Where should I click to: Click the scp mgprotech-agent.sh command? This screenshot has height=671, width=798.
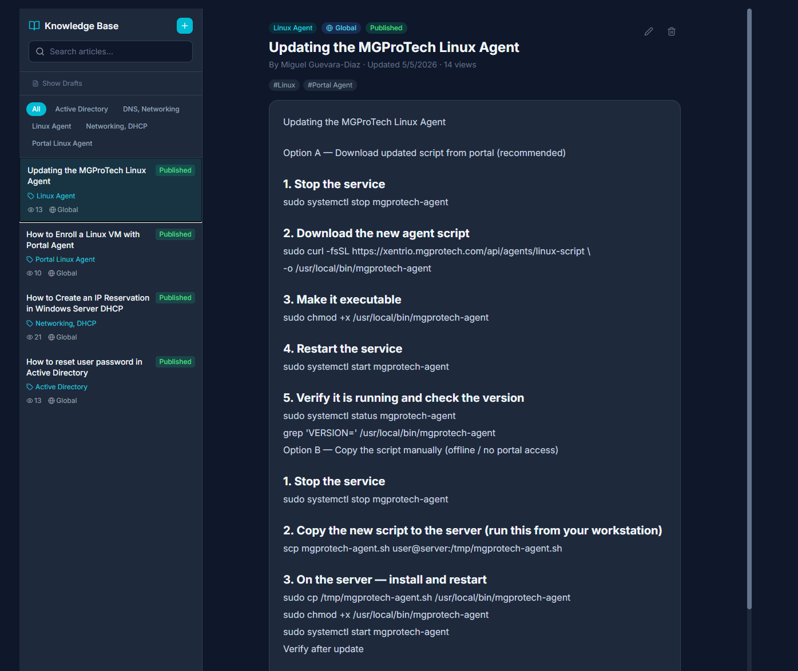pos(423,549)
